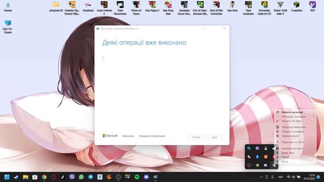
Task: Open Підтримка та ЧаПи menu entry
Action: tap(296, 142)
